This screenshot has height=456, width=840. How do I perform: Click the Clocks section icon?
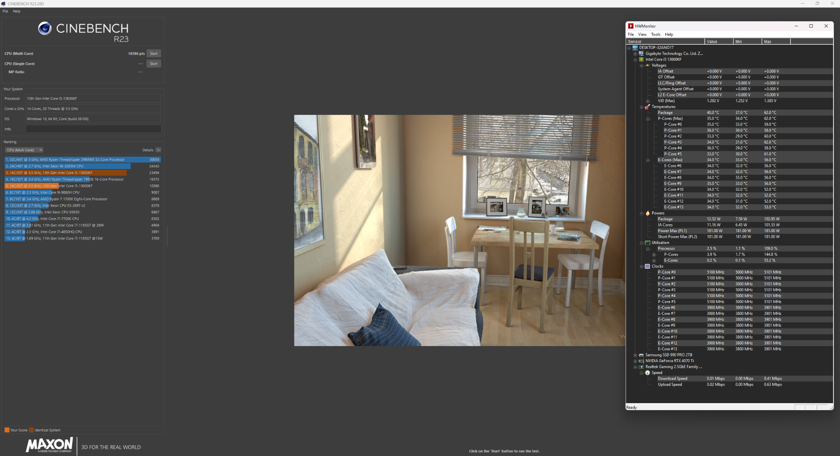[647, 266]
